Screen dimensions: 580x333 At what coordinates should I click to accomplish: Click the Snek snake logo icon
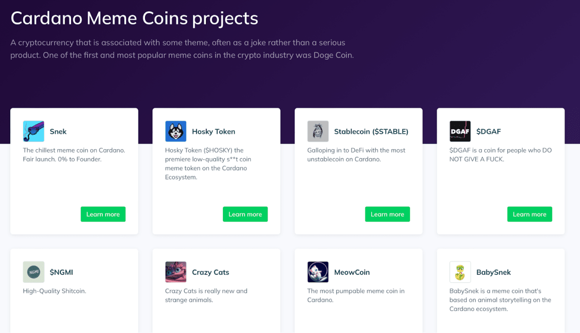tap(33, 131)
